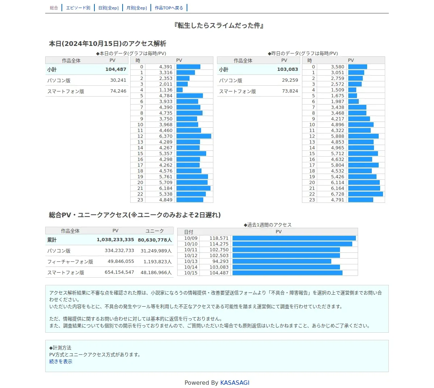Select cumulative パソコン版 PV 334,232,733
The image size is (434, 388).
119,251
